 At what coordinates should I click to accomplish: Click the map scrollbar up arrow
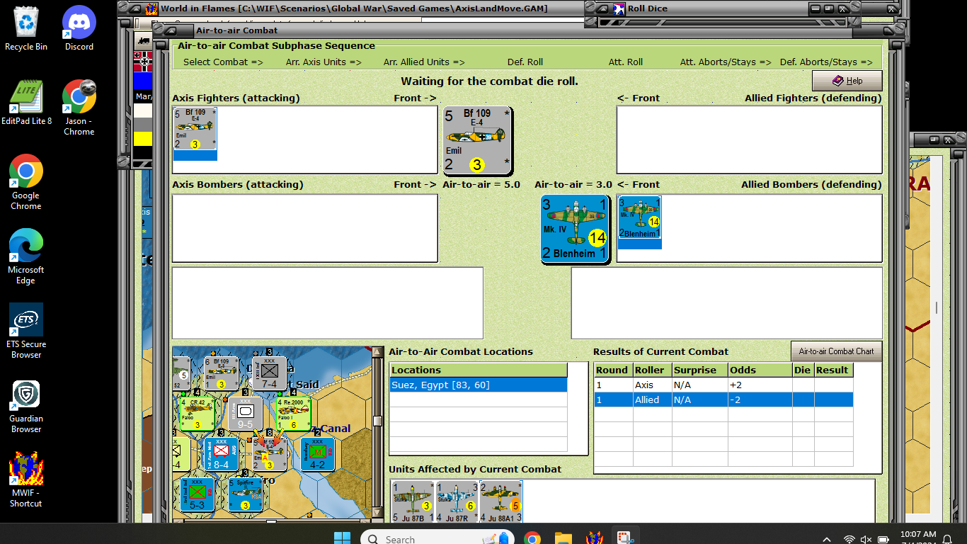click(x=378, y=352)
